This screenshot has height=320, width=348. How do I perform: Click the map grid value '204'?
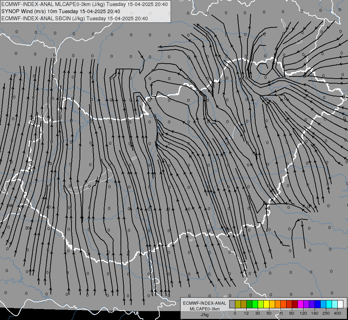pos(28,228)
